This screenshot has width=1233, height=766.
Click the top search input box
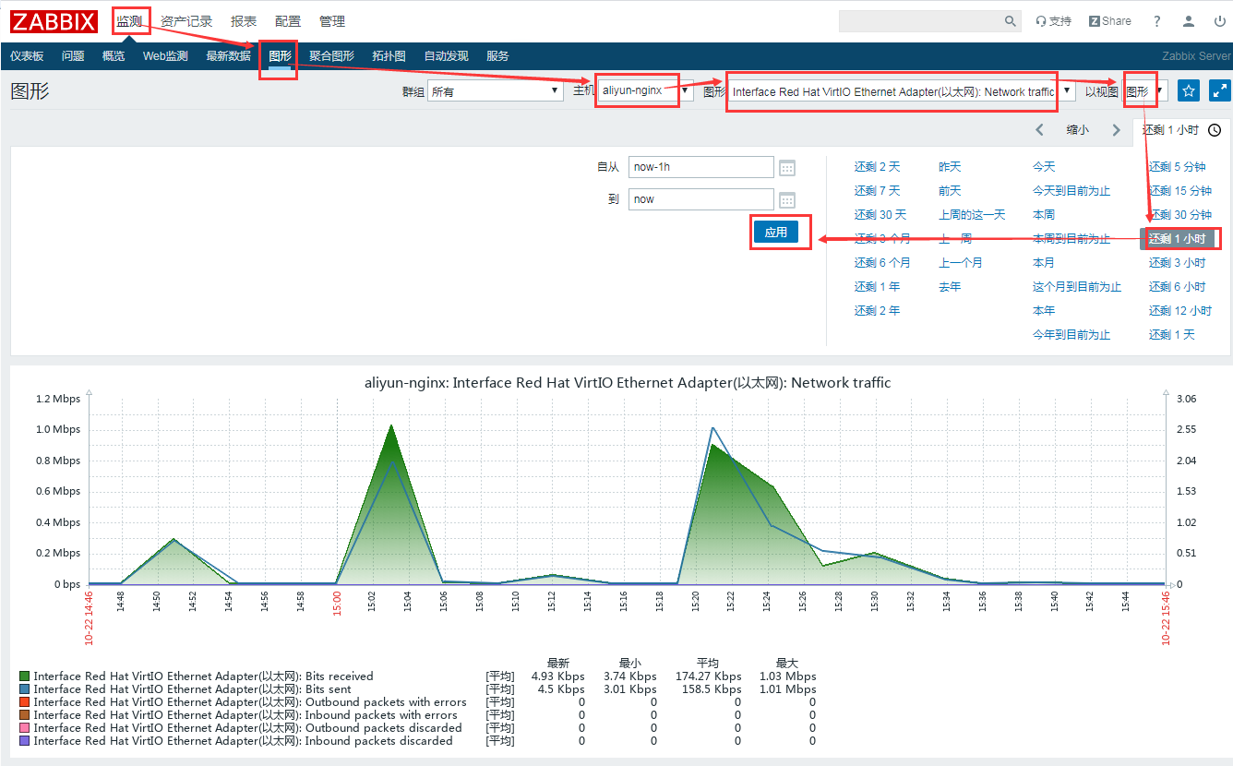coord(920,21)
